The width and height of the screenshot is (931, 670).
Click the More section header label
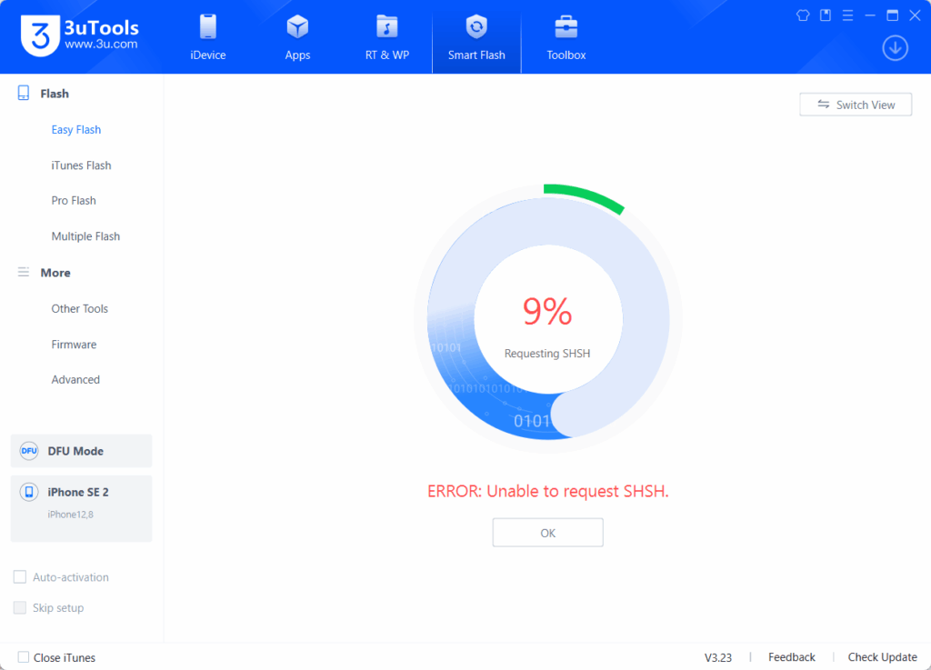tap(55, 273)
